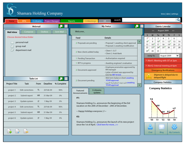This screenshot has height=145, width=185.
Task: Click the yellow warning triangle icon
Action: (149, 76)
